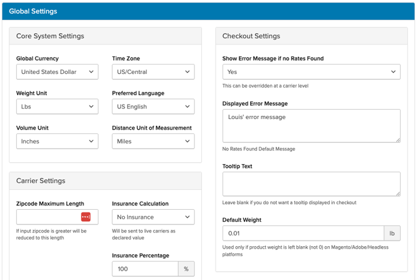Click into the Insurance Percentage field

145,269
